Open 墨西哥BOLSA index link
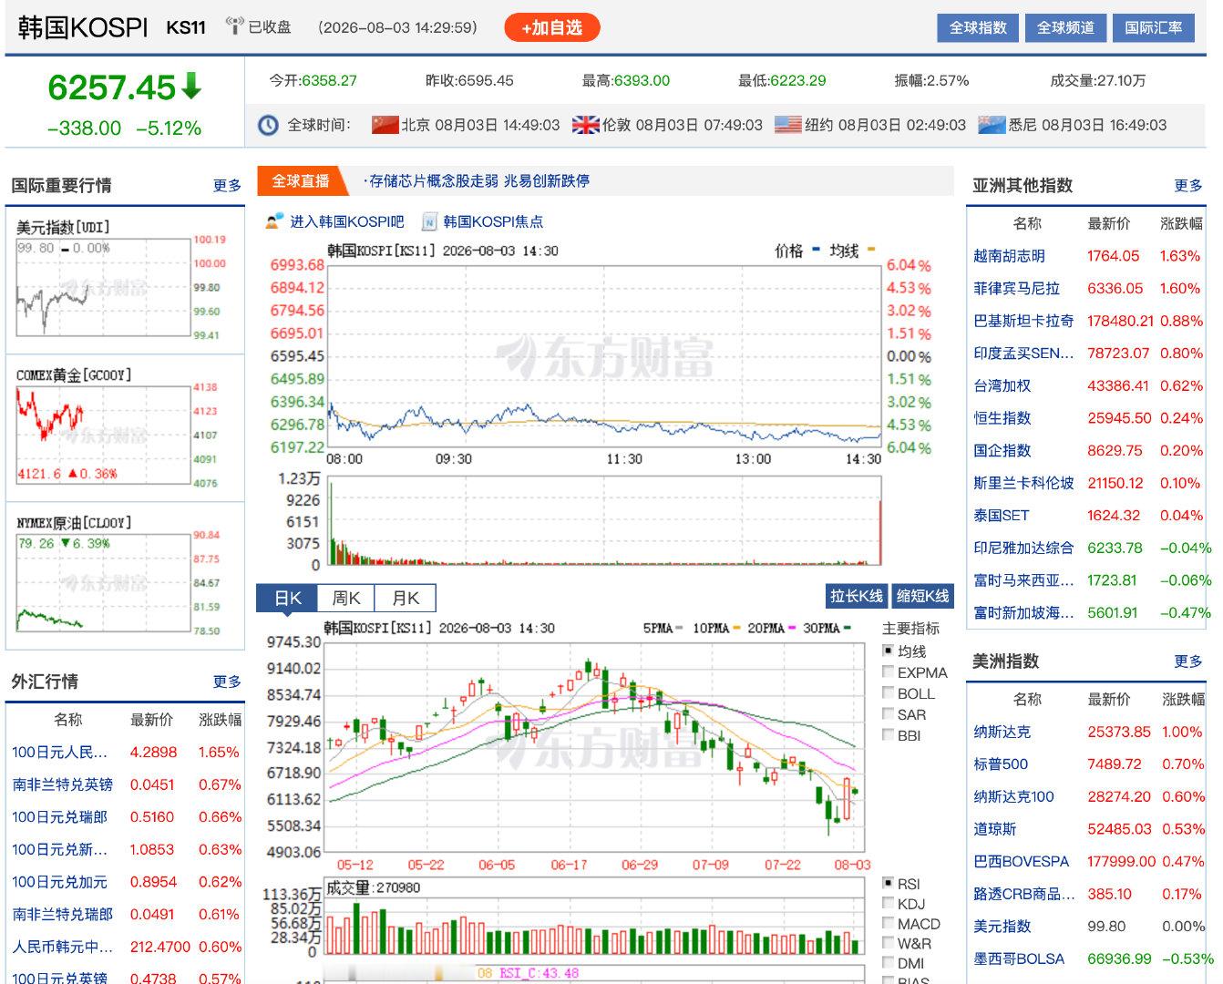The width and height of the screenshot is (1223, 984). (x=1019, y=958)
